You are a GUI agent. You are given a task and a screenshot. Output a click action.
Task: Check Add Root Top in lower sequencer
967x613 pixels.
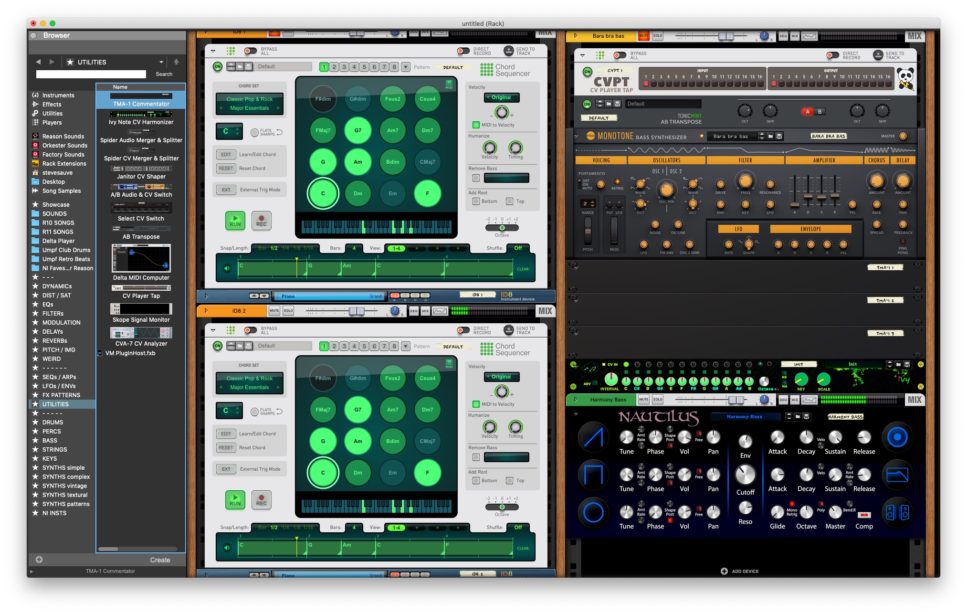(509, 481)
